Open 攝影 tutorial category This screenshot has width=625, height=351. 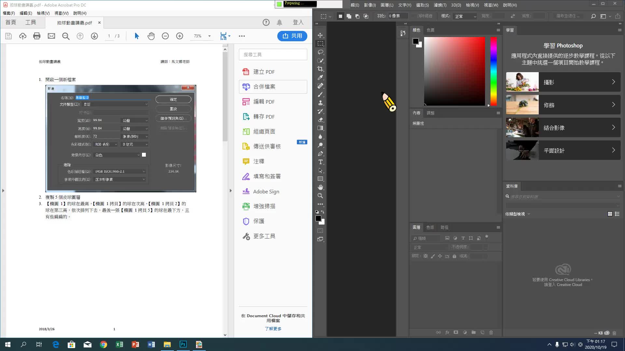(x=563, y=82)
